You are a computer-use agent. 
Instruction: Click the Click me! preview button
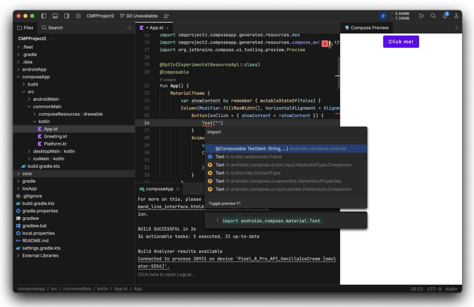tap(401, 41)
